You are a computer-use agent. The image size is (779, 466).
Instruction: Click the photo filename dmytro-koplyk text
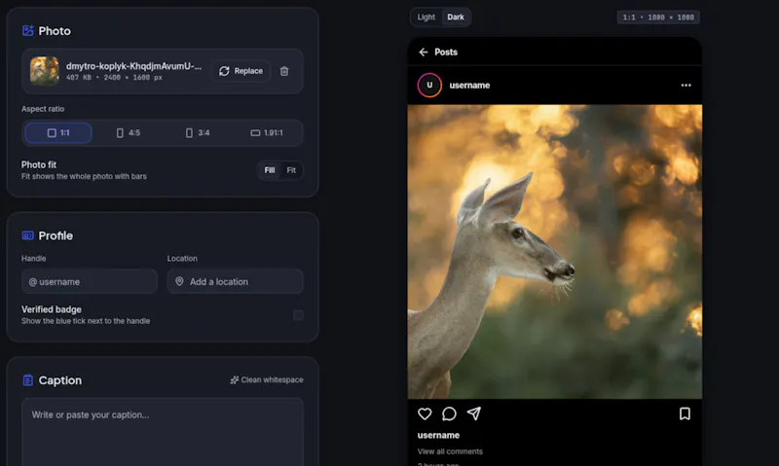pyautogui.click(x=134, y=66)
